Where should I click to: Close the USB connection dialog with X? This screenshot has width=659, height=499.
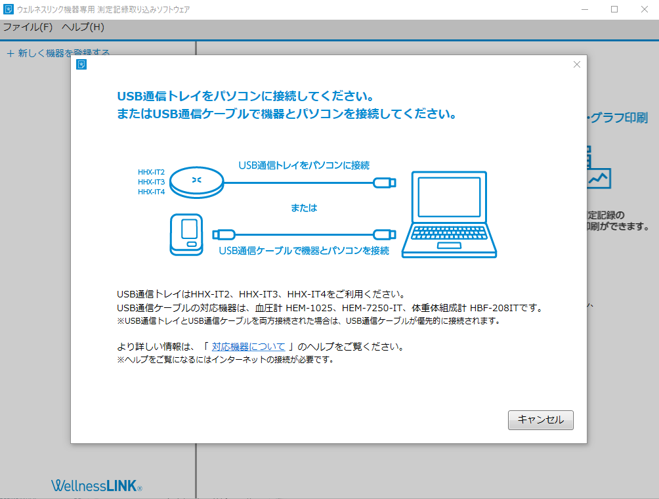click(576, 64)
